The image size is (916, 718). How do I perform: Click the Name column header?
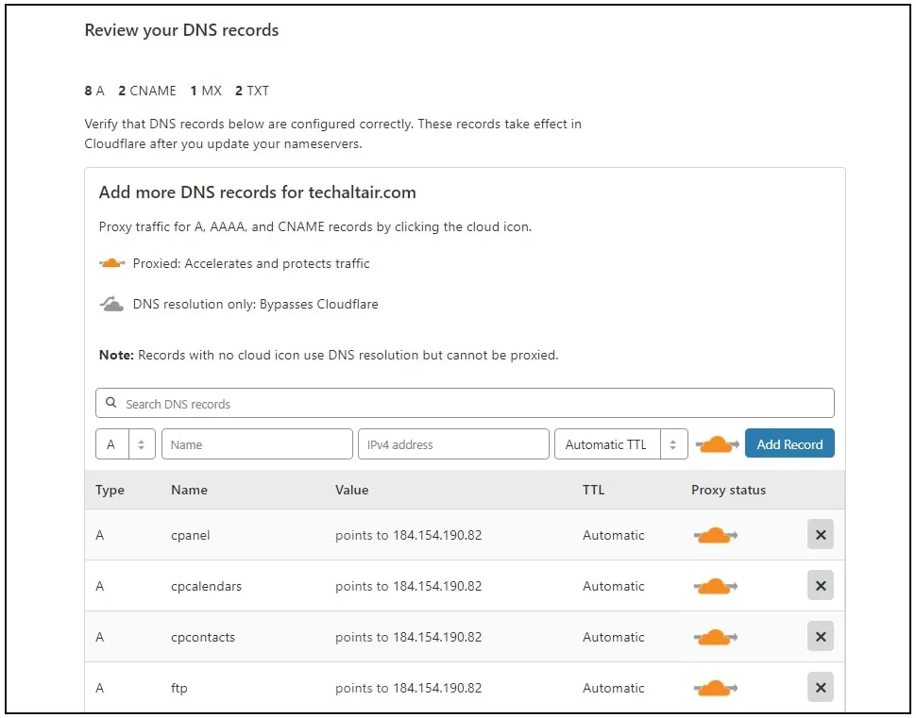click(x=189, y=490)
